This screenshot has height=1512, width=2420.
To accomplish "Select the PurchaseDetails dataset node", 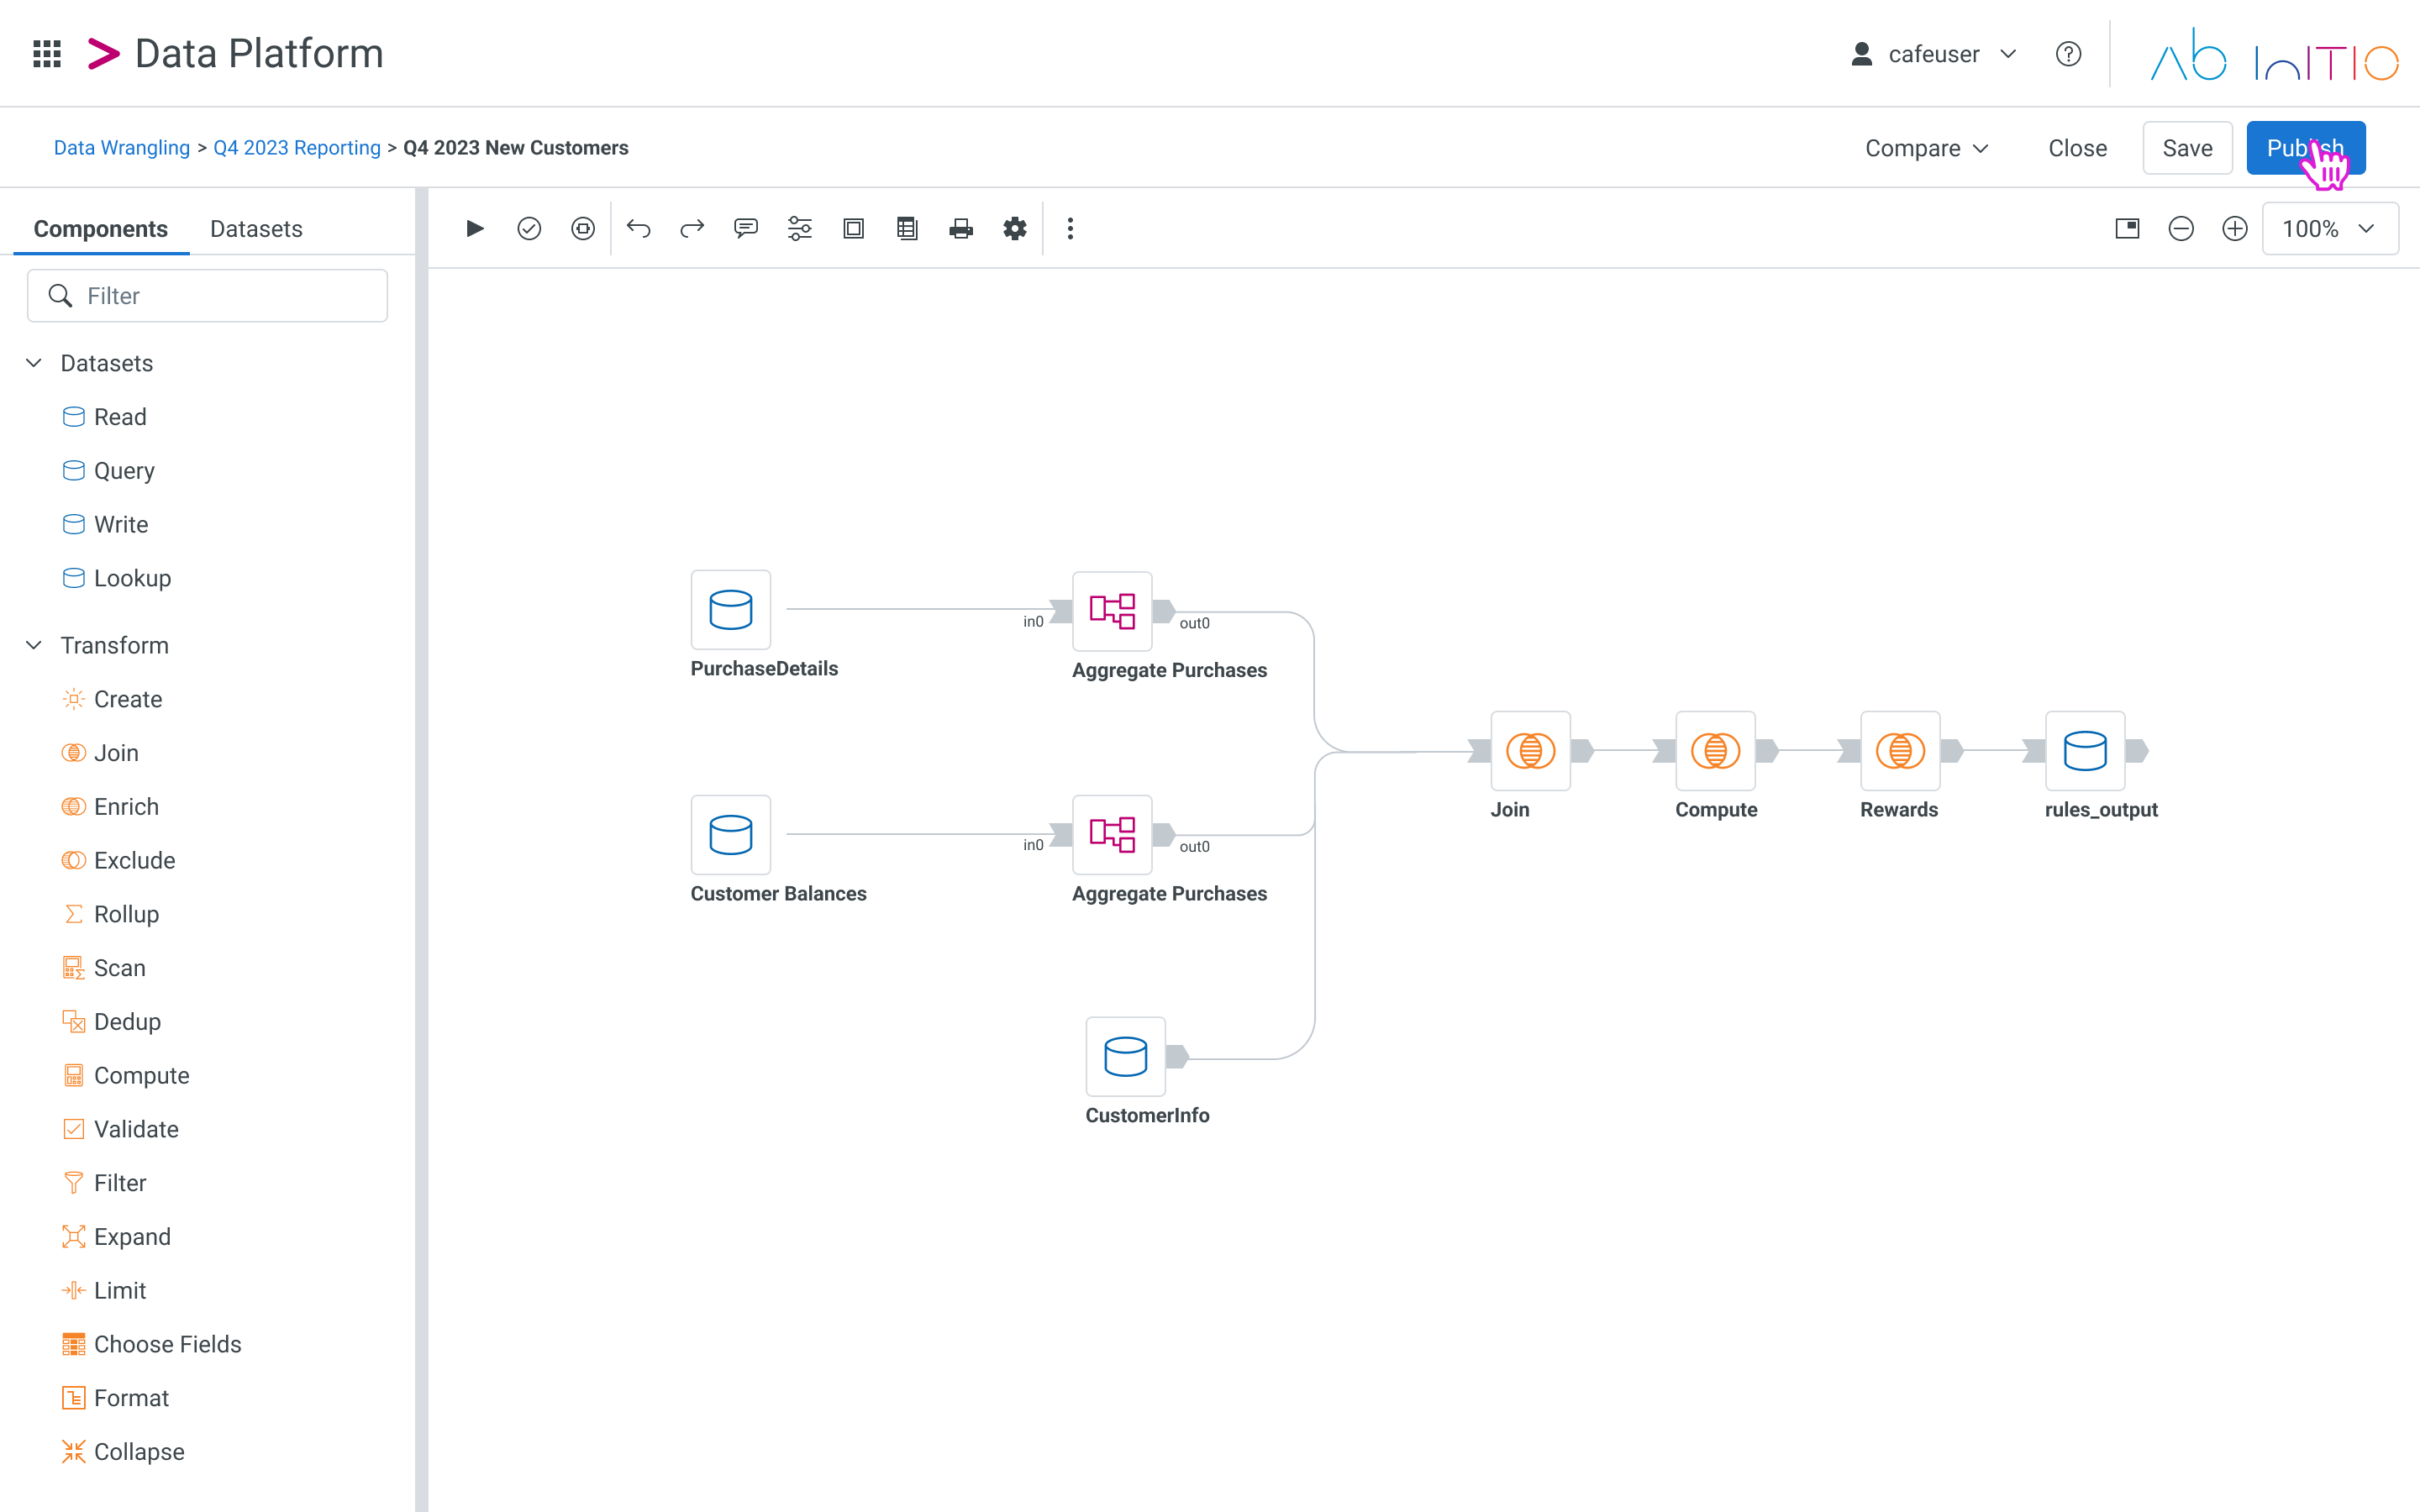I will (x=731, y=610).
